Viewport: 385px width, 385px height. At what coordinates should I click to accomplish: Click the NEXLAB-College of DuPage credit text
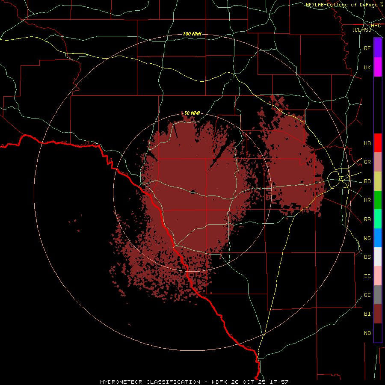tap(341, 5)
